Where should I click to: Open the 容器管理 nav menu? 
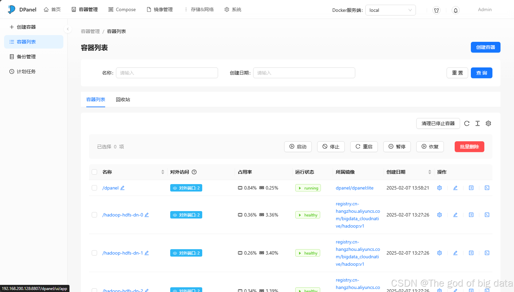[85, 9]
